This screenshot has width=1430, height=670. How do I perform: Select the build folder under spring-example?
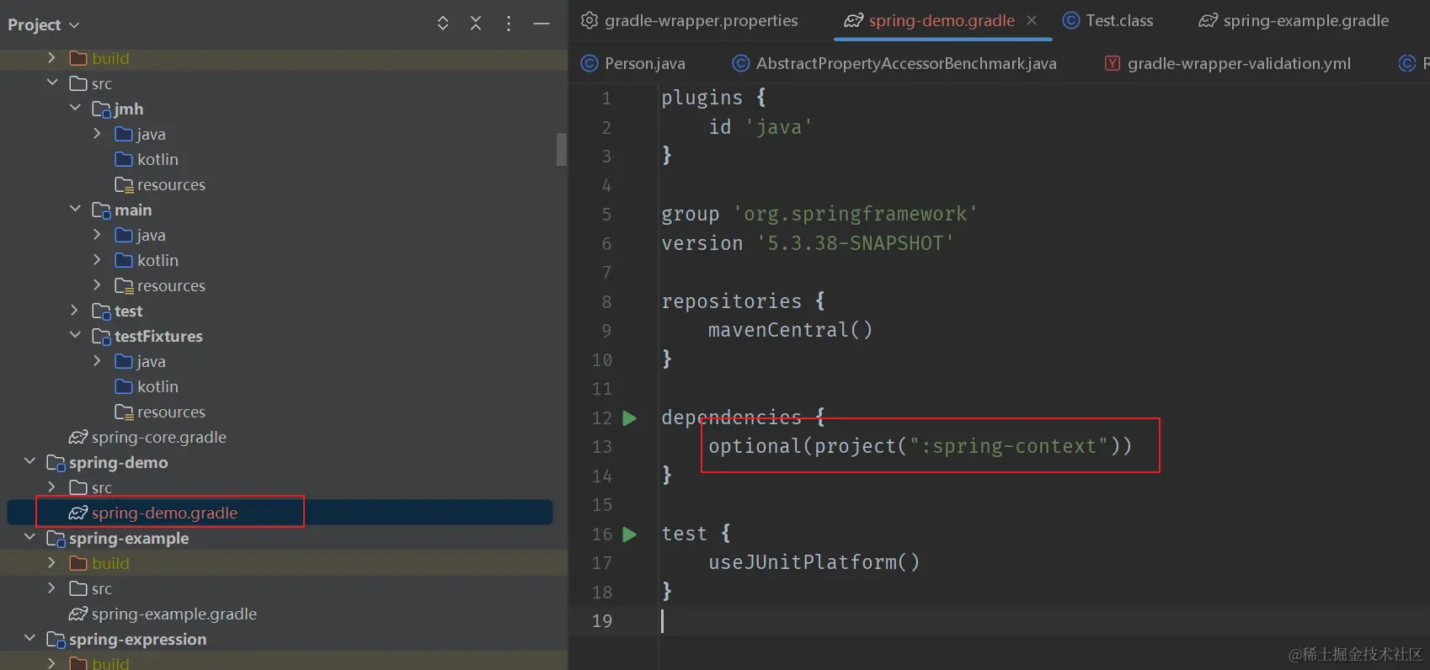pyautogui.click(x=99, y=563)
